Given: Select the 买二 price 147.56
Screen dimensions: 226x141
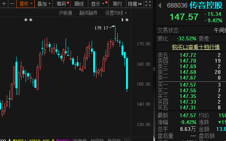Looking at the screenshot, I should tap(188, 90).
